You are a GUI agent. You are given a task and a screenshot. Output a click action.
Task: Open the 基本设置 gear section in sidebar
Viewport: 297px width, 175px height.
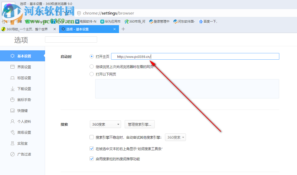click(22, 56)
